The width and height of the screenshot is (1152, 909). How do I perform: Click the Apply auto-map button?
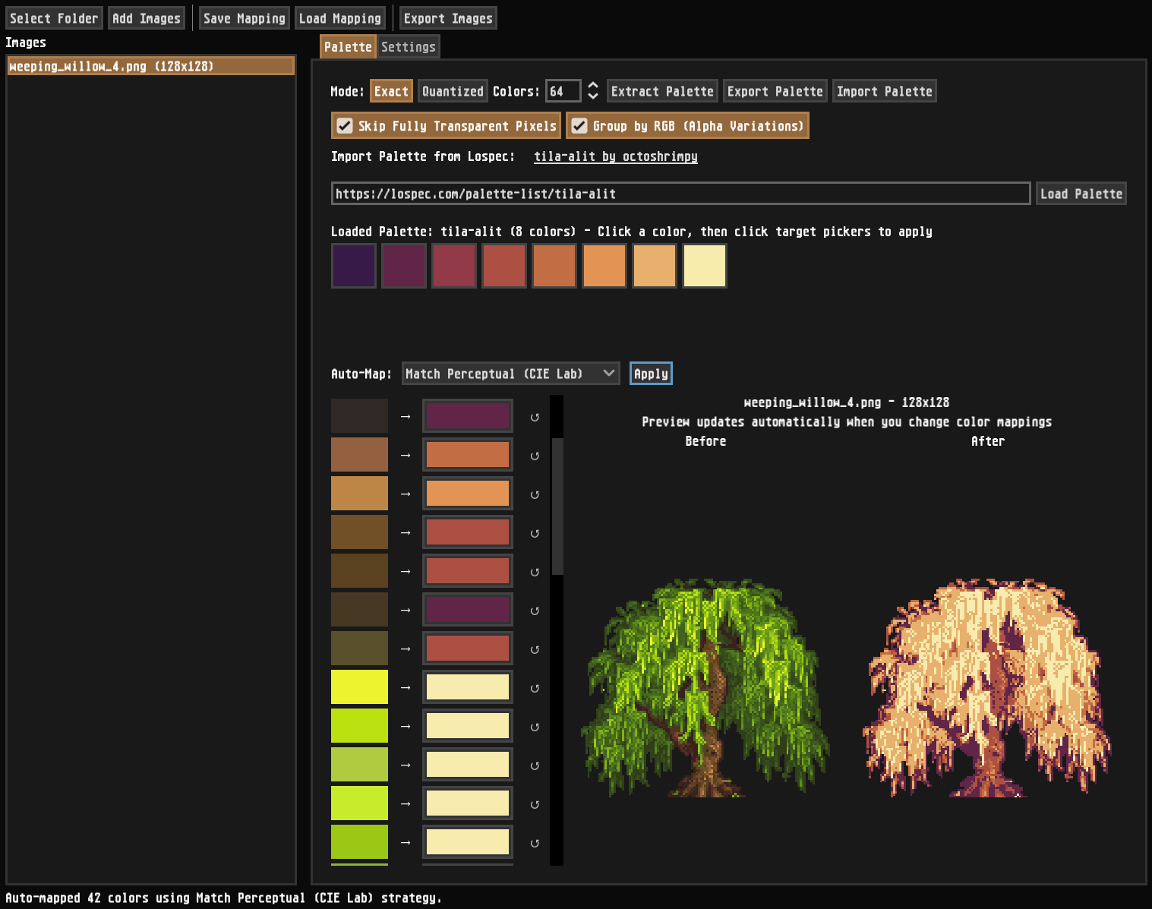tap(651, 374)
